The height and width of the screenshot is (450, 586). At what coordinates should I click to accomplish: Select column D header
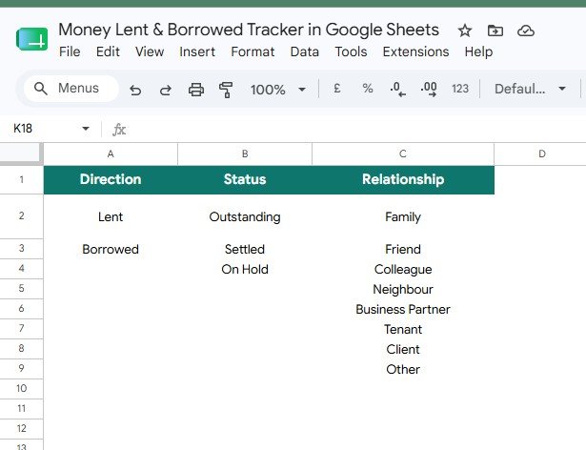540,153
